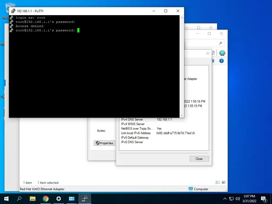Select the IPv6 DNS Server row
This screenshot has width=272, height=204.
coord(164,142)
